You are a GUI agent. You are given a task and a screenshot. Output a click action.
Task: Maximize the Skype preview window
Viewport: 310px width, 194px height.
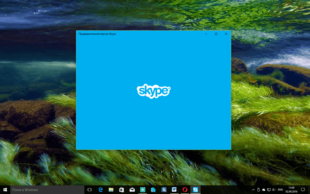tap(216, 34)
